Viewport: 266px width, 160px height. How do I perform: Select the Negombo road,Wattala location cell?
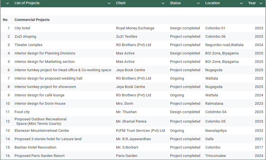coord(224,45)
